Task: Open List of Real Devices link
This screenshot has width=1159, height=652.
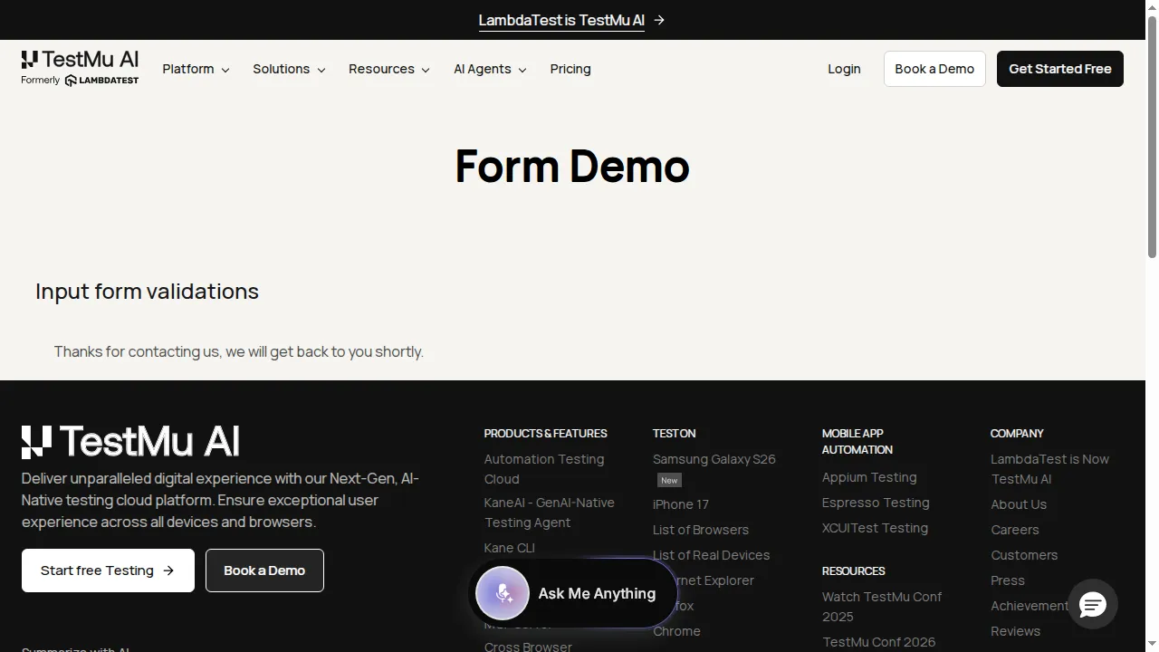Action: 712,555
